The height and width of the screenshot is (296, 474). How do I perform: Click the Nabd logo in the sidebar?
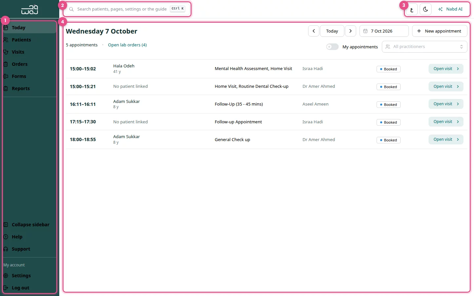30,10
